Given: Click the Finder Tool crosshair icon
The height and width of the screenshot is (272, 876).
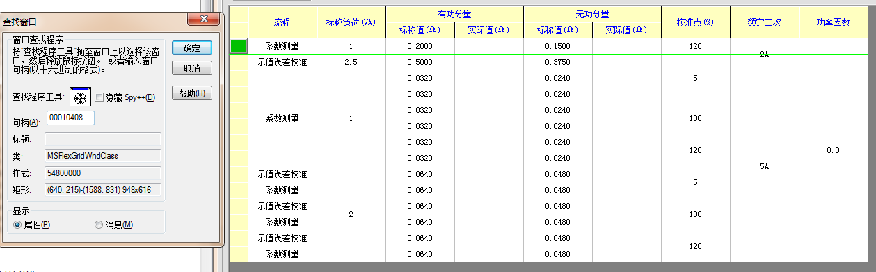Looking at the screenshot, I should coord(81,97).
